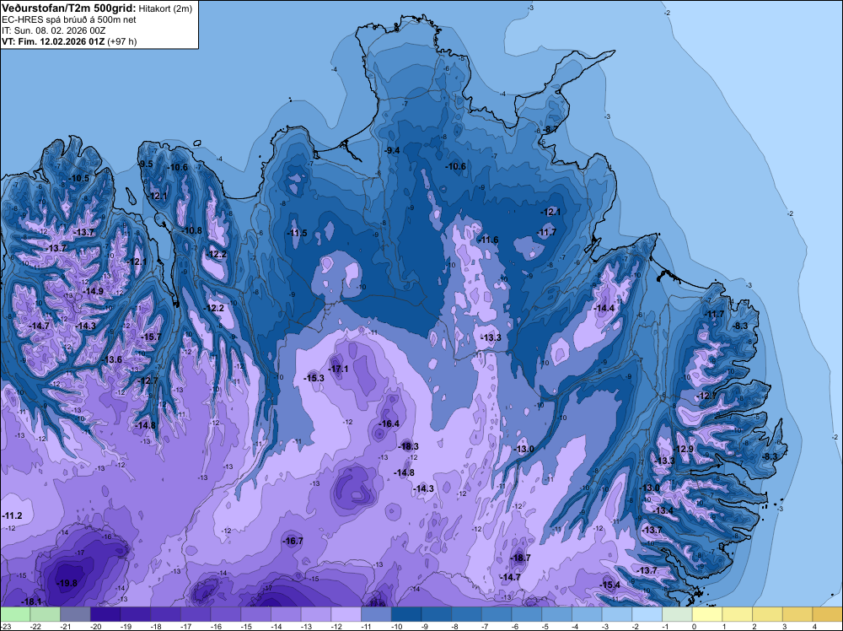This screenshot has height=631, width=843.
Task: Click the pale lilac -12 legend swatch
Action: point(346,614)
